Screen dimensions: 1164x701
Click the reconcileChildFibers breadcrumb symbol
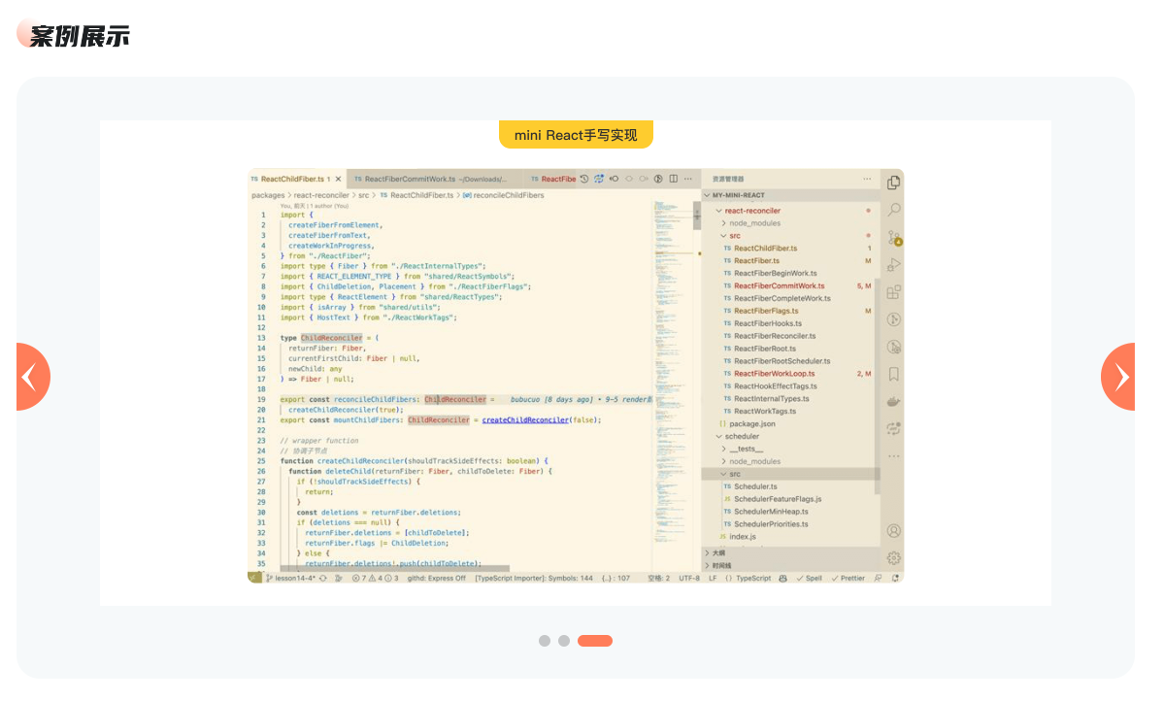[x=504, y=195]
